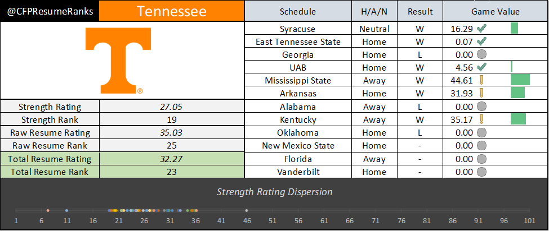Click the gray circle icon in Georgia row
This screenshot has height=231, width=549.
[481, 54]
